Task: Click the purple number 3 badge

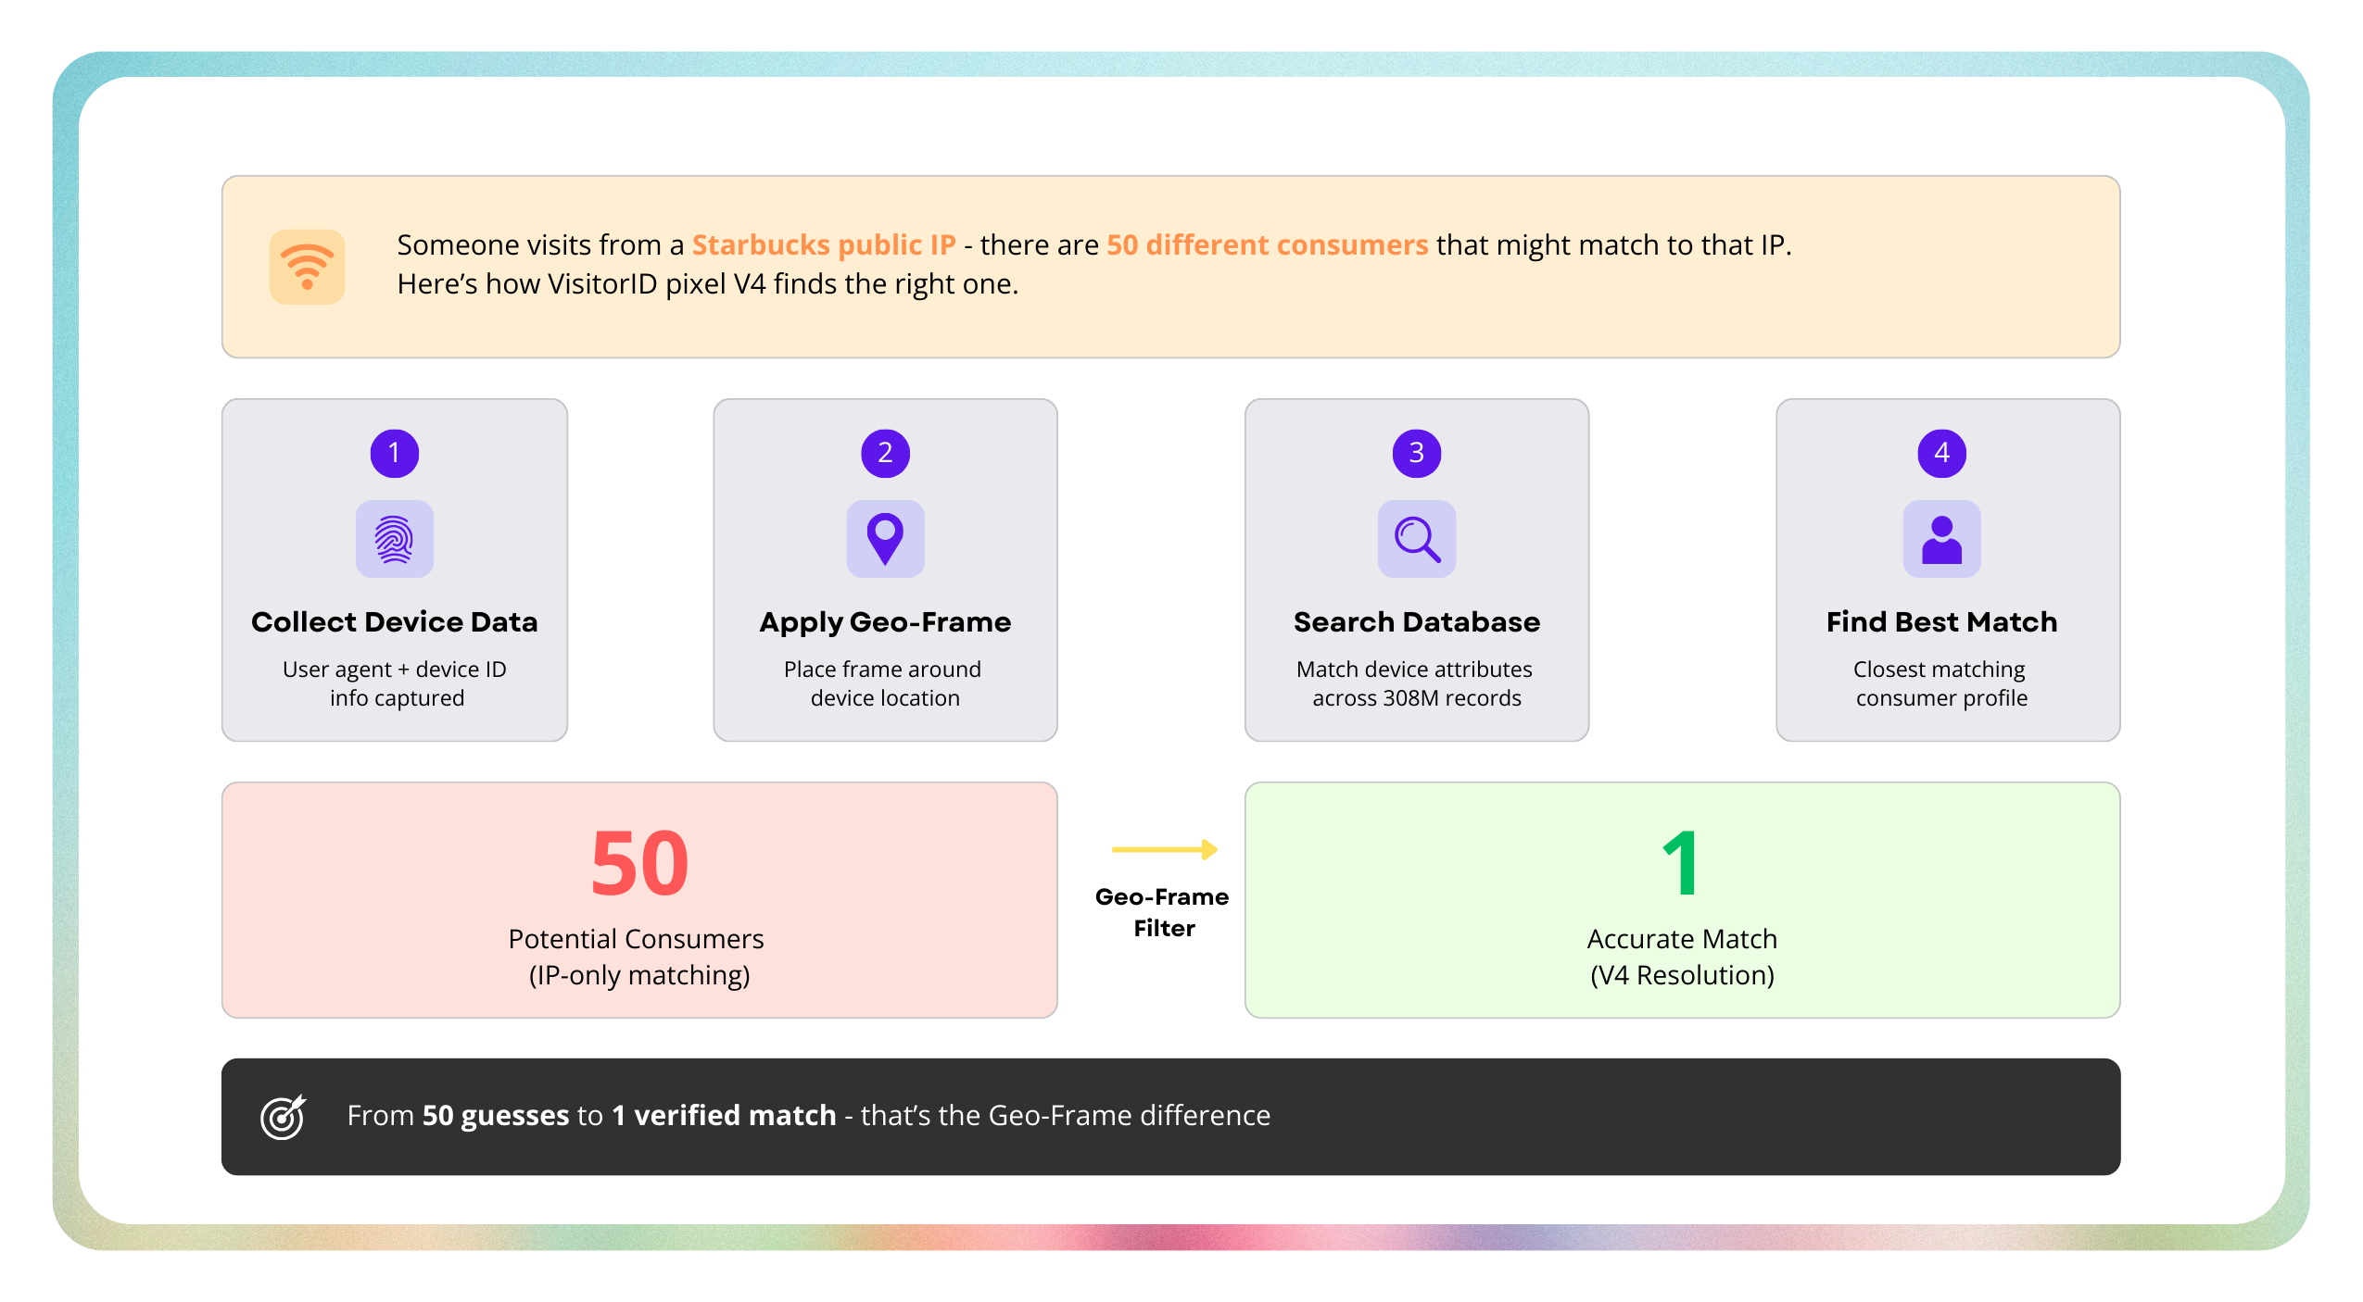Action: coord(1416,453)
